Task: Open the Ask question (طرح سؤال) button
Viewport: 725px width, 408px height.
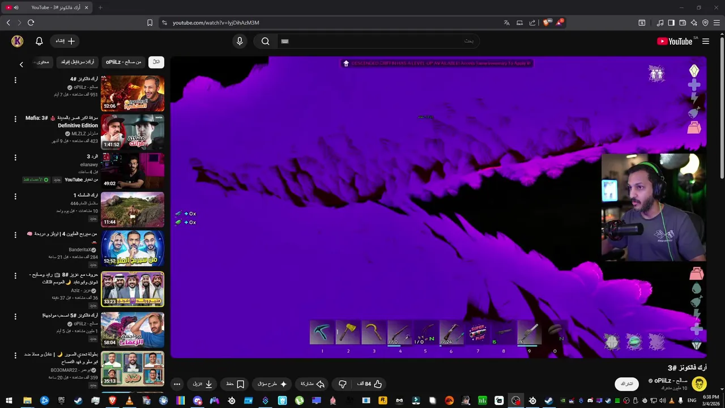Action: coord(272,384)
